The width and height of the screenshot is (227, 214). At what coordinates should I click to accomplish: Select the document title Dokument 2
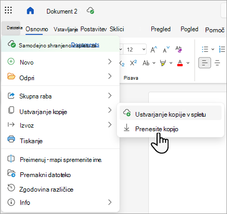click(62, 11)
